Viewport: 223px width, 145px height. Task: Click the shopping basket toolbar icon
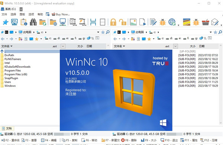(206, 22)
